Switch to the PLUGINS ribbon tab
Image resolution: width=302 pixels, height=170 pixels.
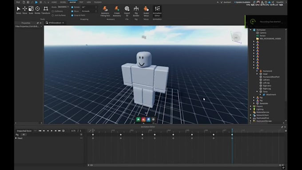click(x=98, y=2)
